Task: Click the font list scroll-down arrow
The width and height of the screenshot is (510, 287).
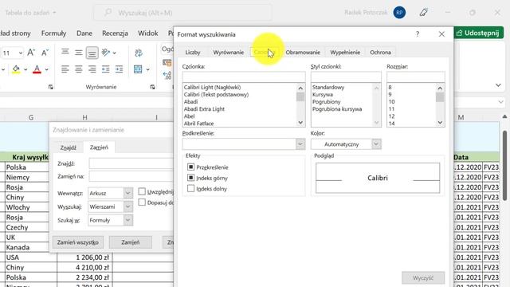Action: click(300, 123)
